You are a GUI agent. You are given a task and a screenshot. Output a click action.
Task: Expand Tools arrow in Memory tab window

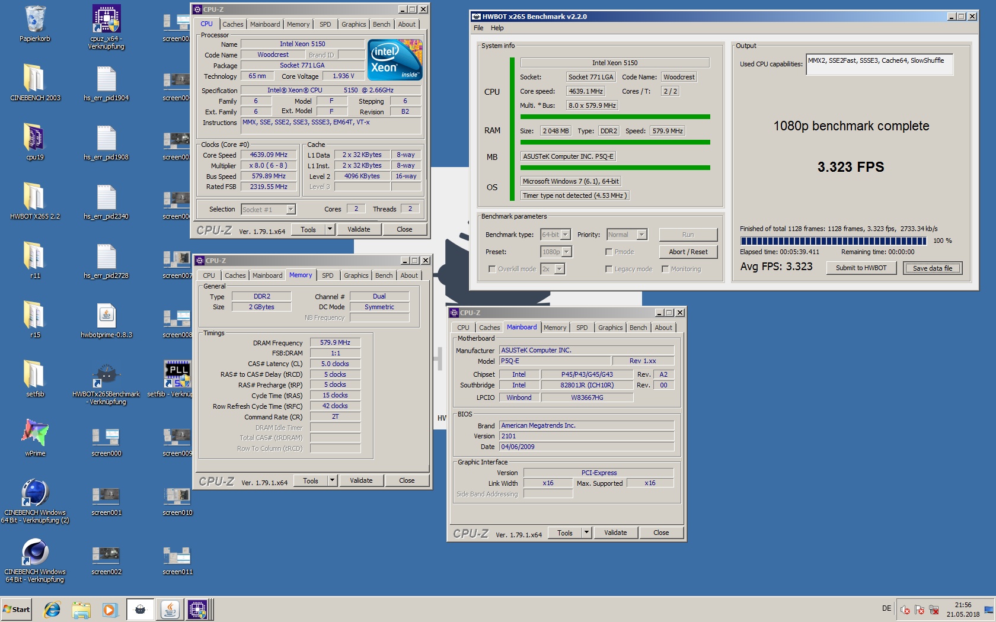coord(332,480)
